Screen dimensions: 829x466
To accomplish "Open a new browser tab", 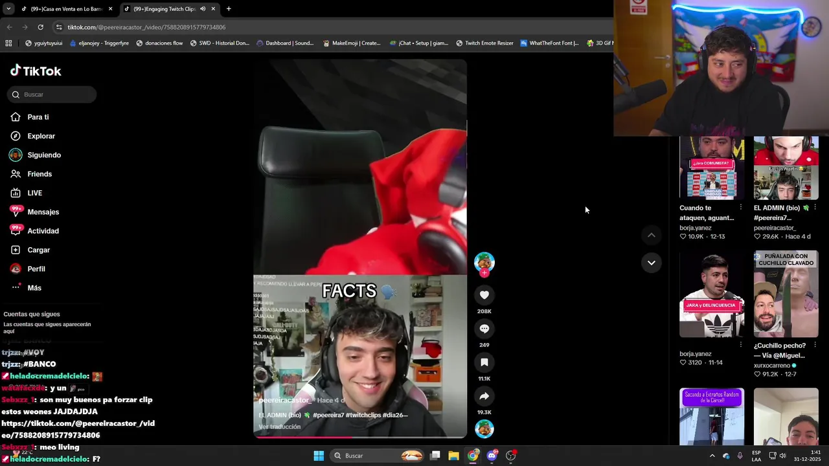I will coord(229,9).
